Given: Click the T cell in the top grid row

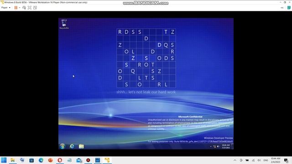Looking at the screenshot, I should (x=166, y=32).
